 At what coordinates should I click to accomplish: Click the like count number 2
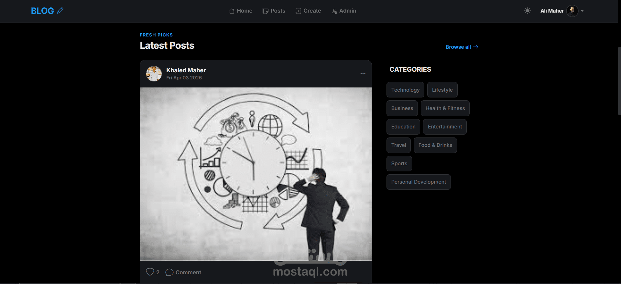click(x=158, y=272)
